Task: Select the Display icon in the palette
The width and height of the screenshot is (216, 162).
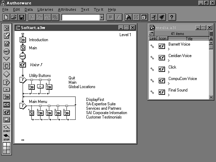Action: click(x=6, y=28)
